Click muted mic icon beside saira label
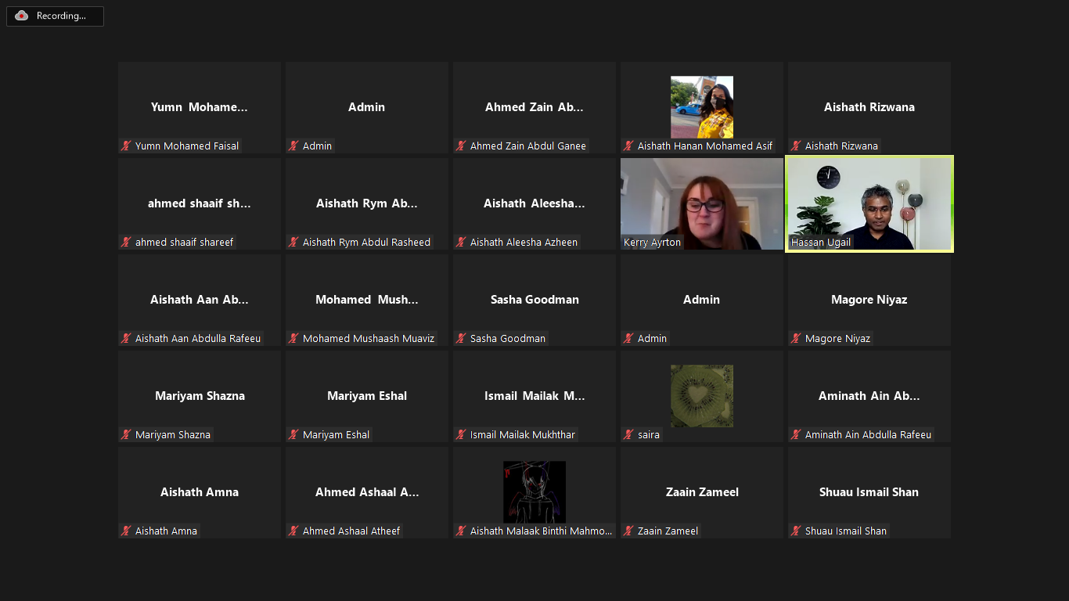This screenshot has height=601, width=1069. [628, 434]
